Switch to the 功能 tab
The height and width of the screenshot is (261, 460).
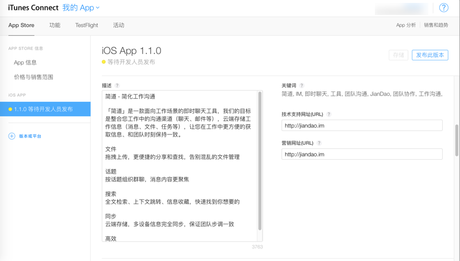tap(55, 25)
